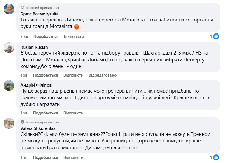The image size is (228, 163).
Task: Like Брюс Всемогутній's comment via Подобається
Action: (x=46, y=36)
